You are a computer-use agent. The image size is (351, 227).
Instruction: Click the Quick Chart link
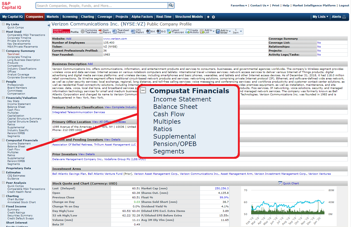click(x=290, y=183)
